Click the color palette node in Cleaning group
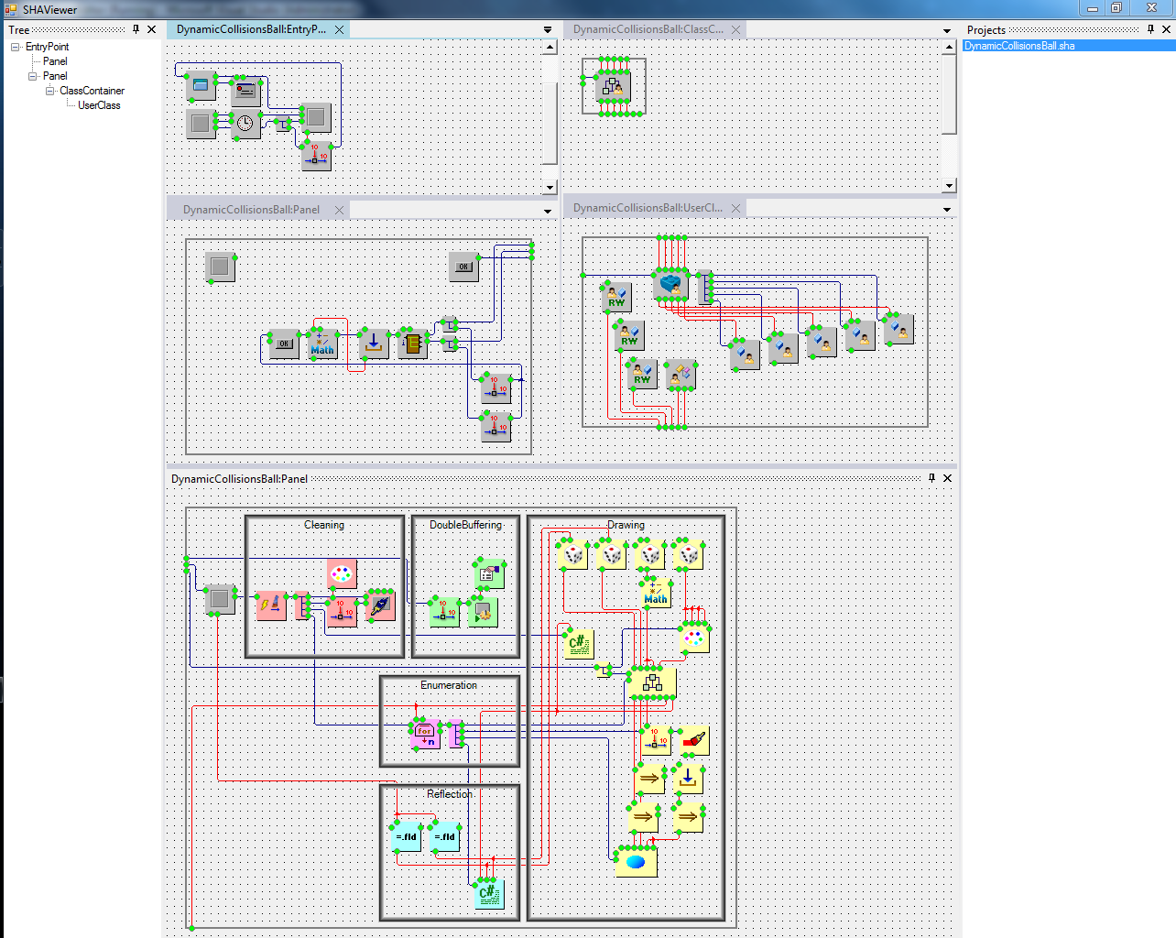 point(342,574)
